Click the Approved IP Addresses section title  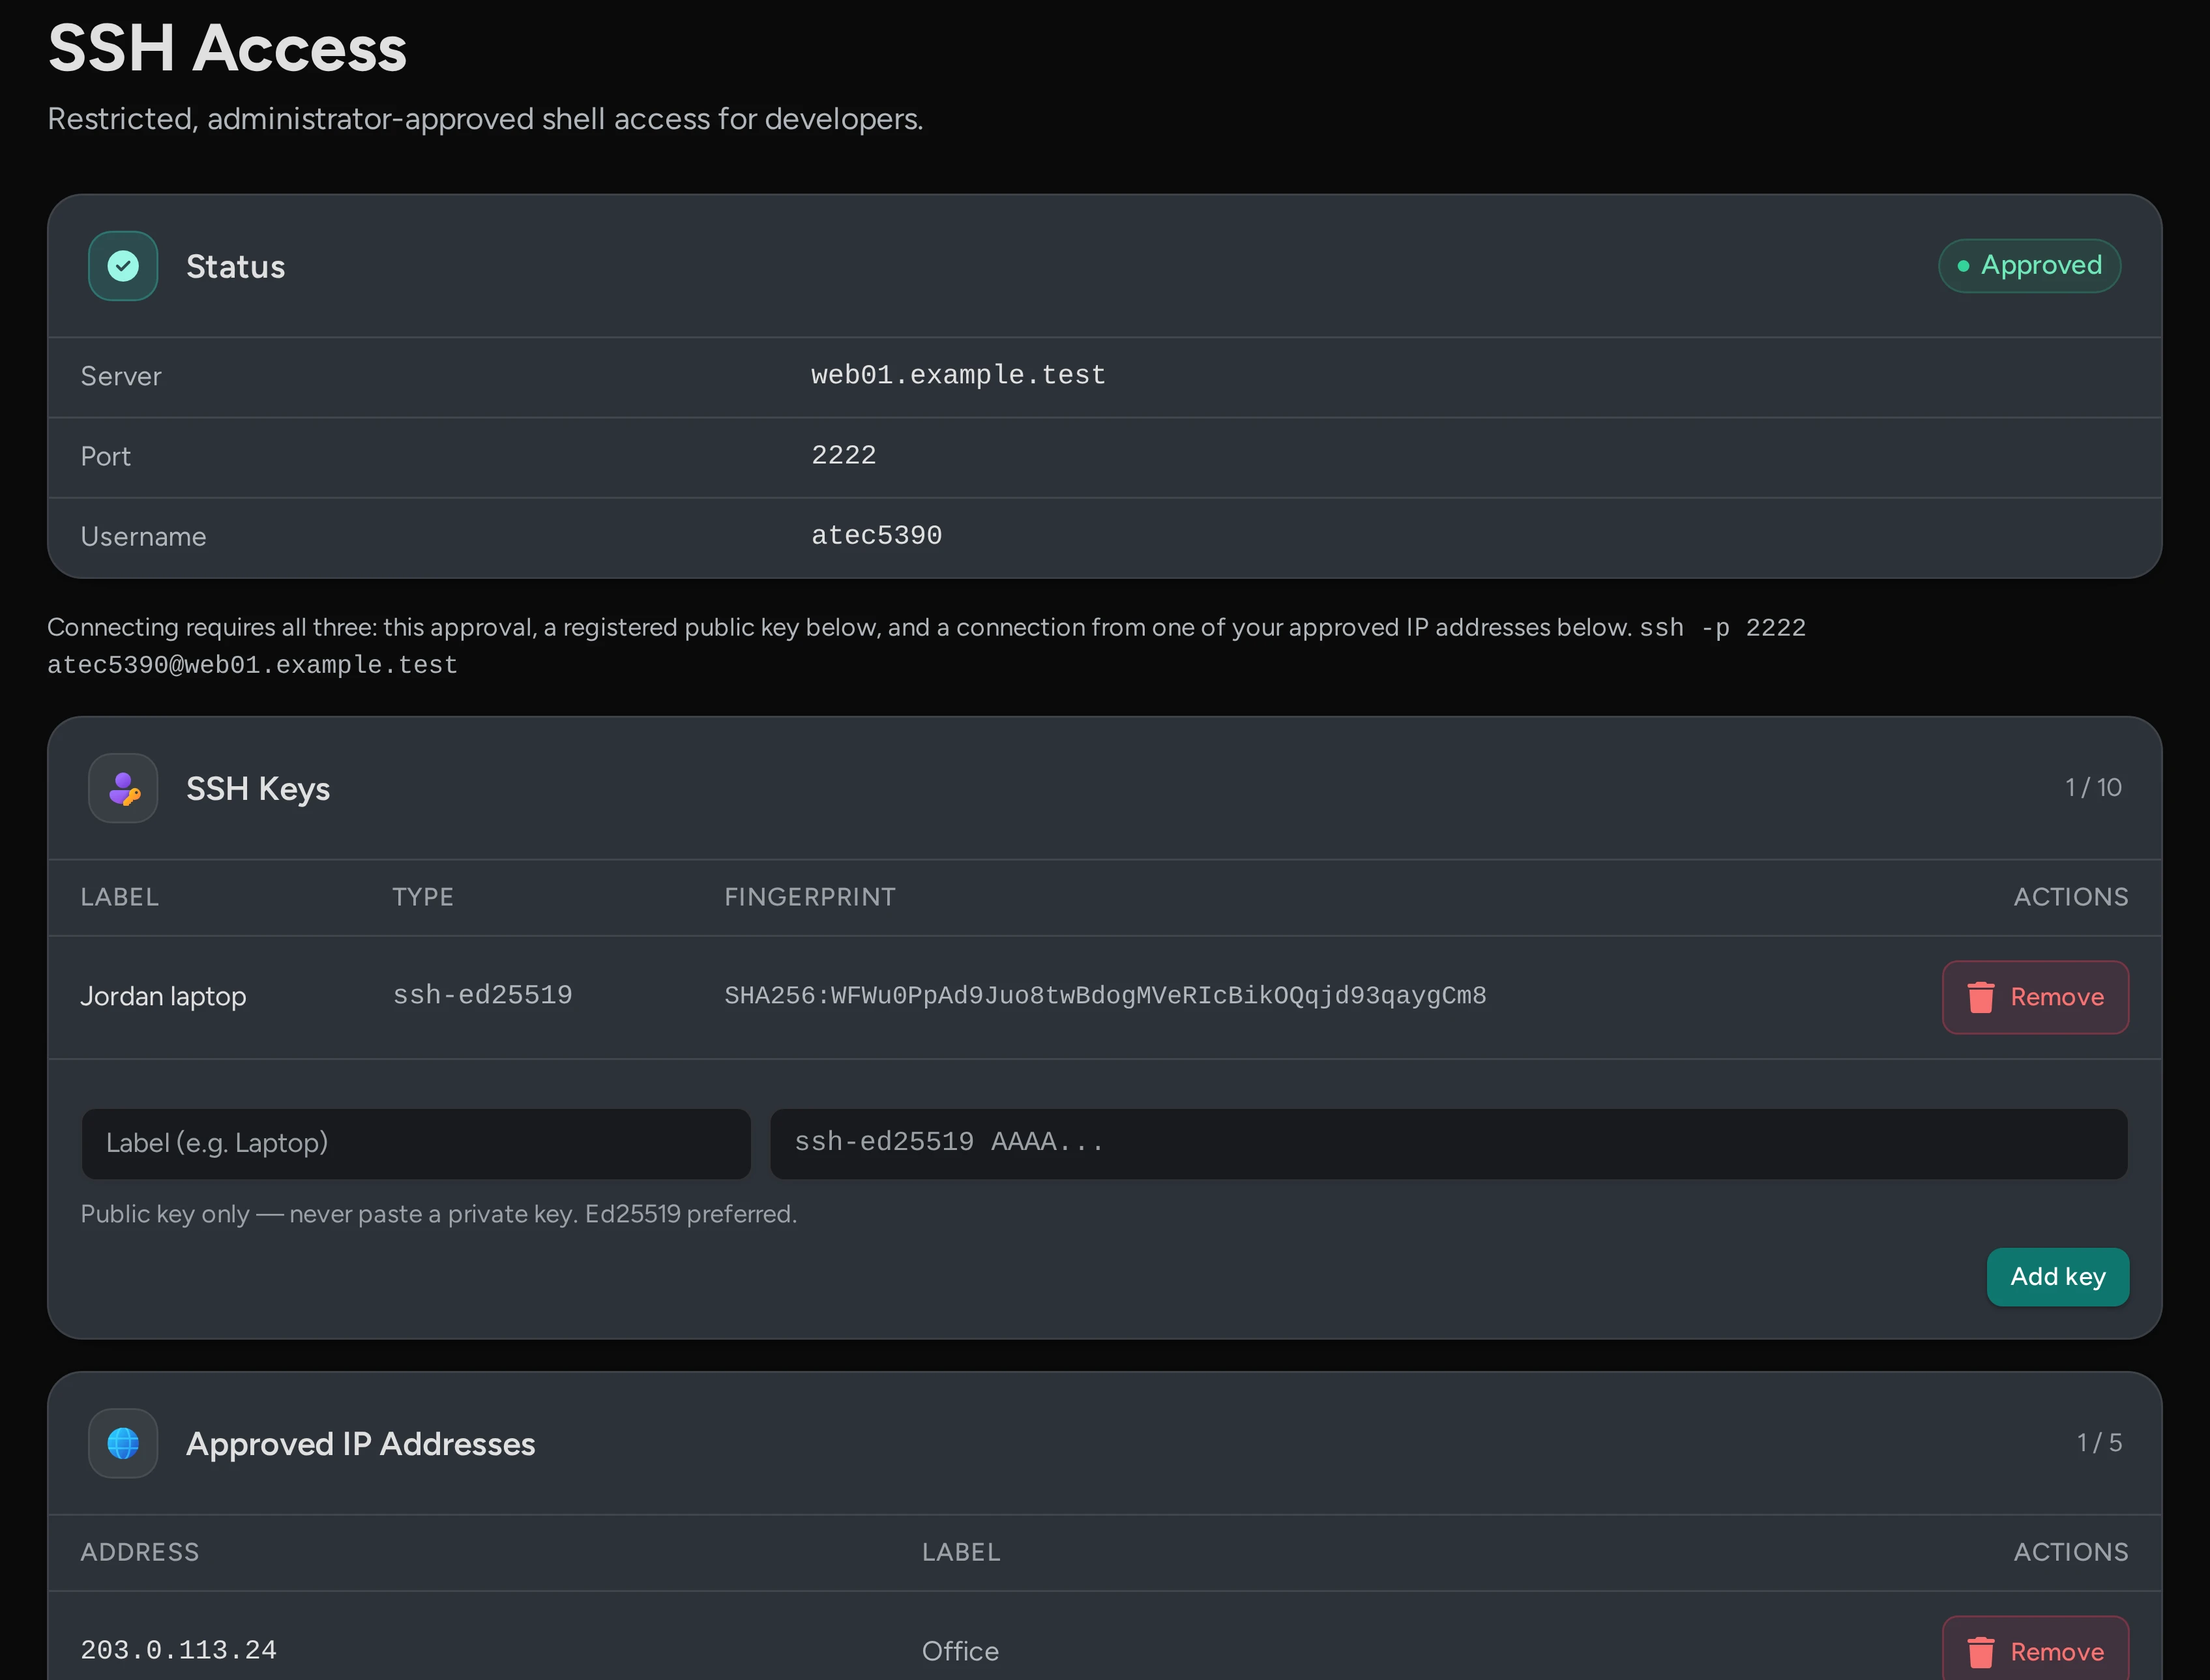click(x=361, y=1444)
